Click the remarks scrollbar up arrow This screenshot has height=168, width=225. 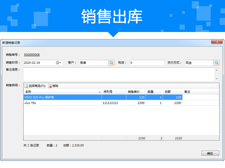click(217, 70)
